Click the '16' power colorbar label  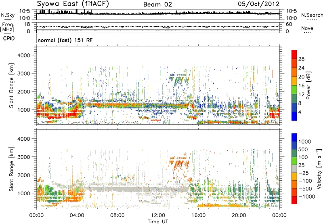point(301,86)
